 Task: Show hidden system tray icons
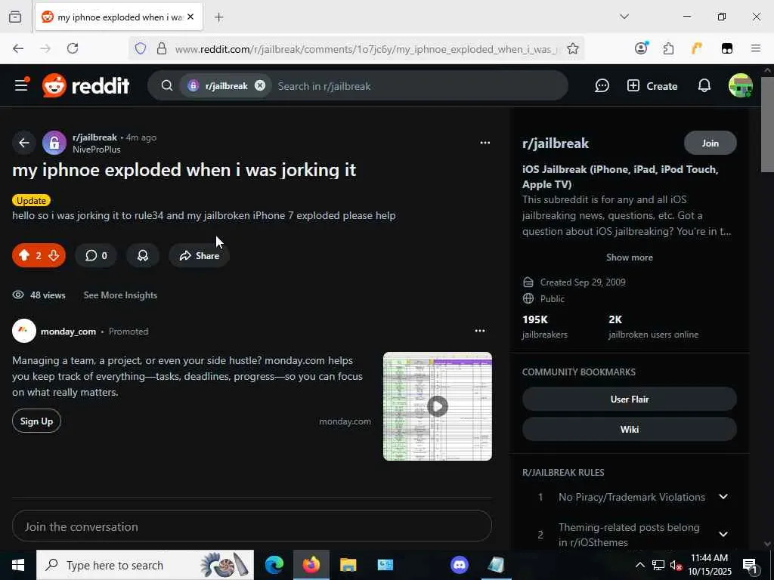(639, 565)
